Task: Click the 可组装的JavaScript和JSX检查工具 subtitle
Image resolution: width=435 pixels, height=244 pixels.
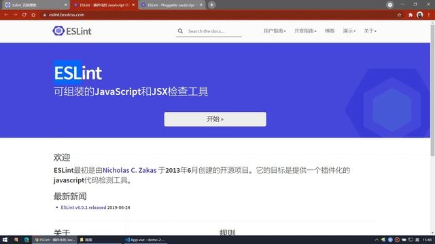Action: tap(130, 91)
